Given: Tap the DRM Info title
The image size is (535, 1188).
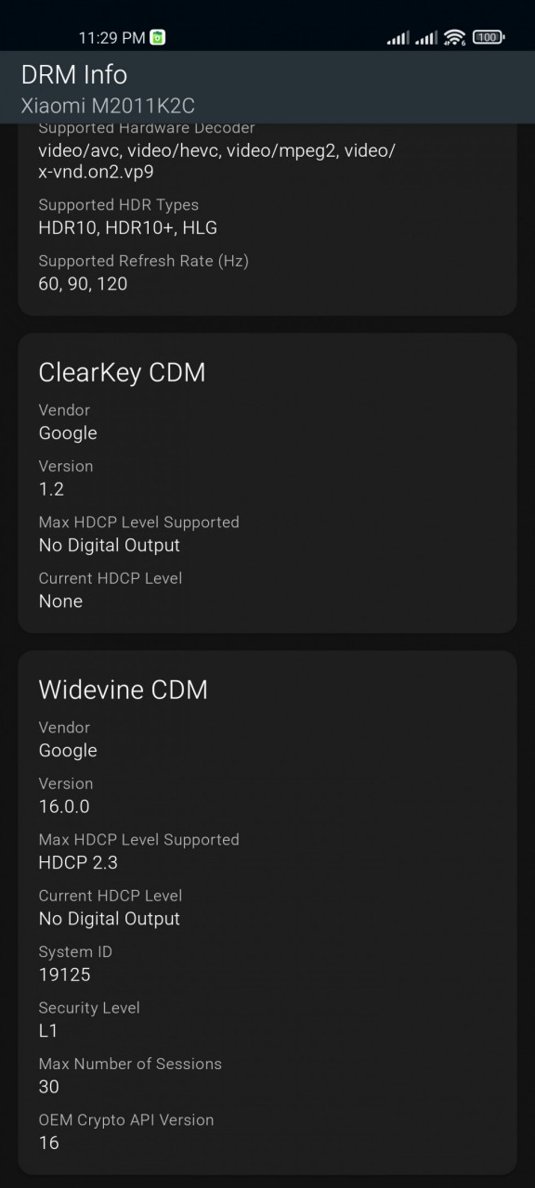Looking at the screenshot, I should pyautogui.click(x=74, y=74).
